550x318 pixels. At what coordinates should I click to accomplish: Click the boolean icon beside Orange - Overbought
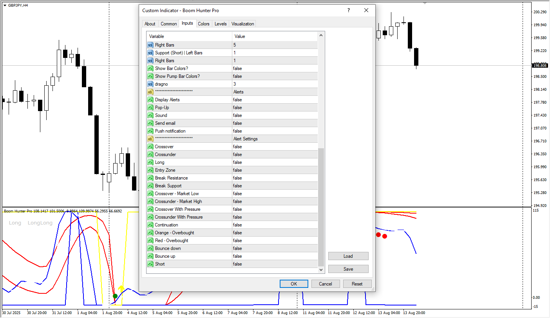(x=150, y=233)
